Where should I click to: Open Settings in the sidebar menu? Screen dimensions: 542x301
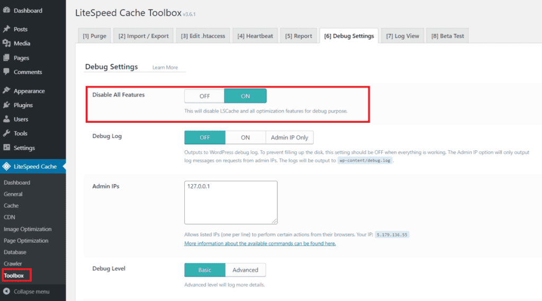[x=24, y=148]
